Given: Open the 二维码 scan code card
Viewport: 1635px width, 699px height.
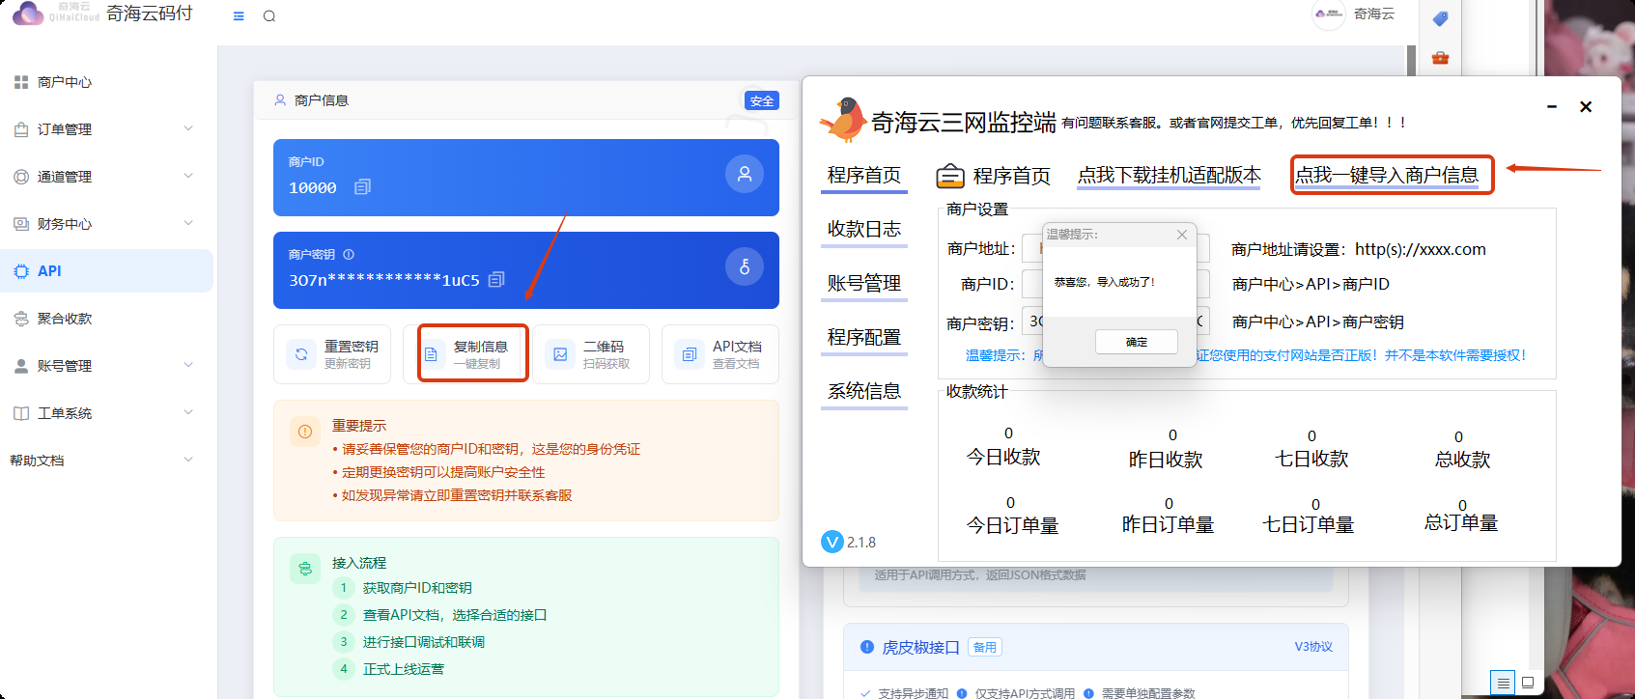Looking at the screenshot, I should click(591, 354).
